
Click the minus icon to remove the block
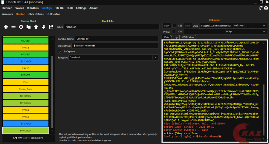13,27
